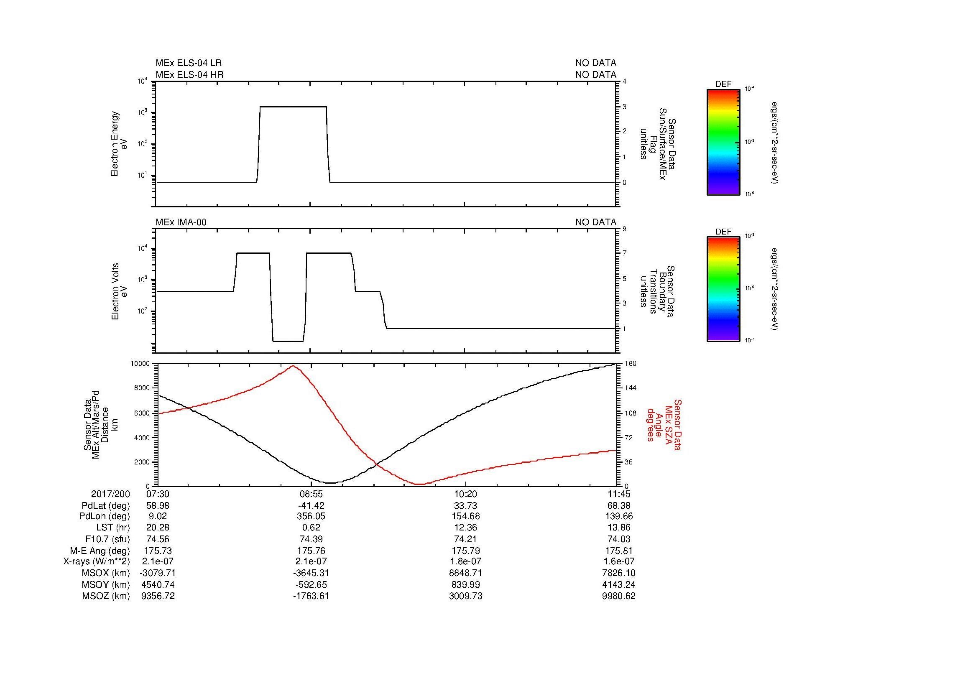Click the 'Sun/Surface/MEx Flag unitless' axis label
The image size is (978, 691).
659,144
